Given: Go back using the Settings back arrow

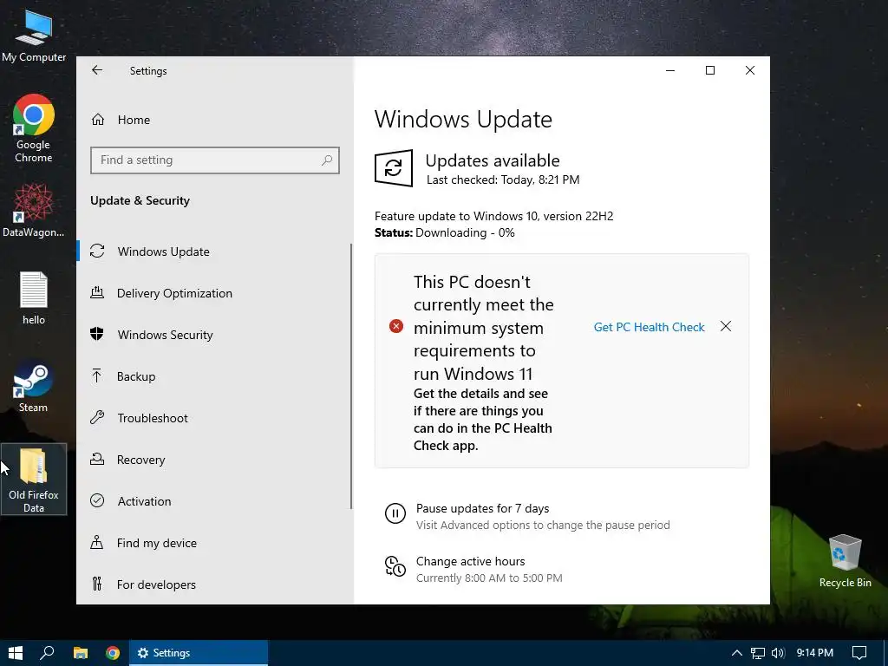Looking at the screenshot, I should tap(97, 70).
